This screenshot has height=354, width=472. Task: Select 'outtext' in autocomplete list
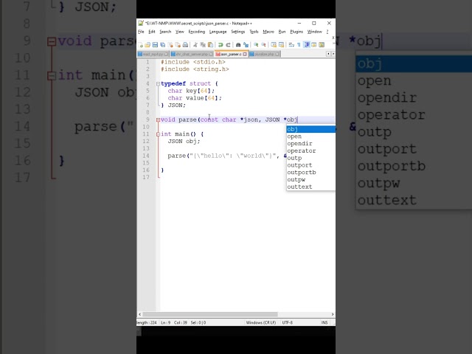click(311, 187)
